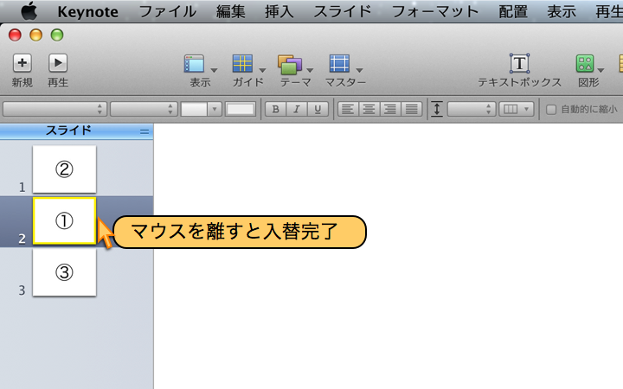Close the Keynote window with red button

(15, 35)
